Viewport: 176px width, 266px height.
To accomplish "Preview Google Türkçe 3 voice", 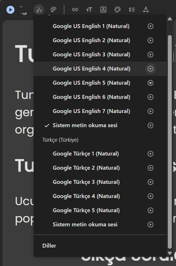I will coord(151,182).
